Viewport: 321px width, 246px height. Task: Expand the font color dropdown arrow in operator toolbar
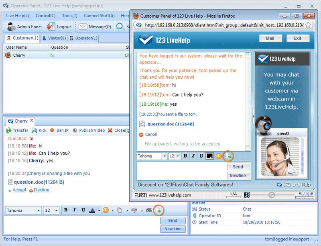click(99, 211)
